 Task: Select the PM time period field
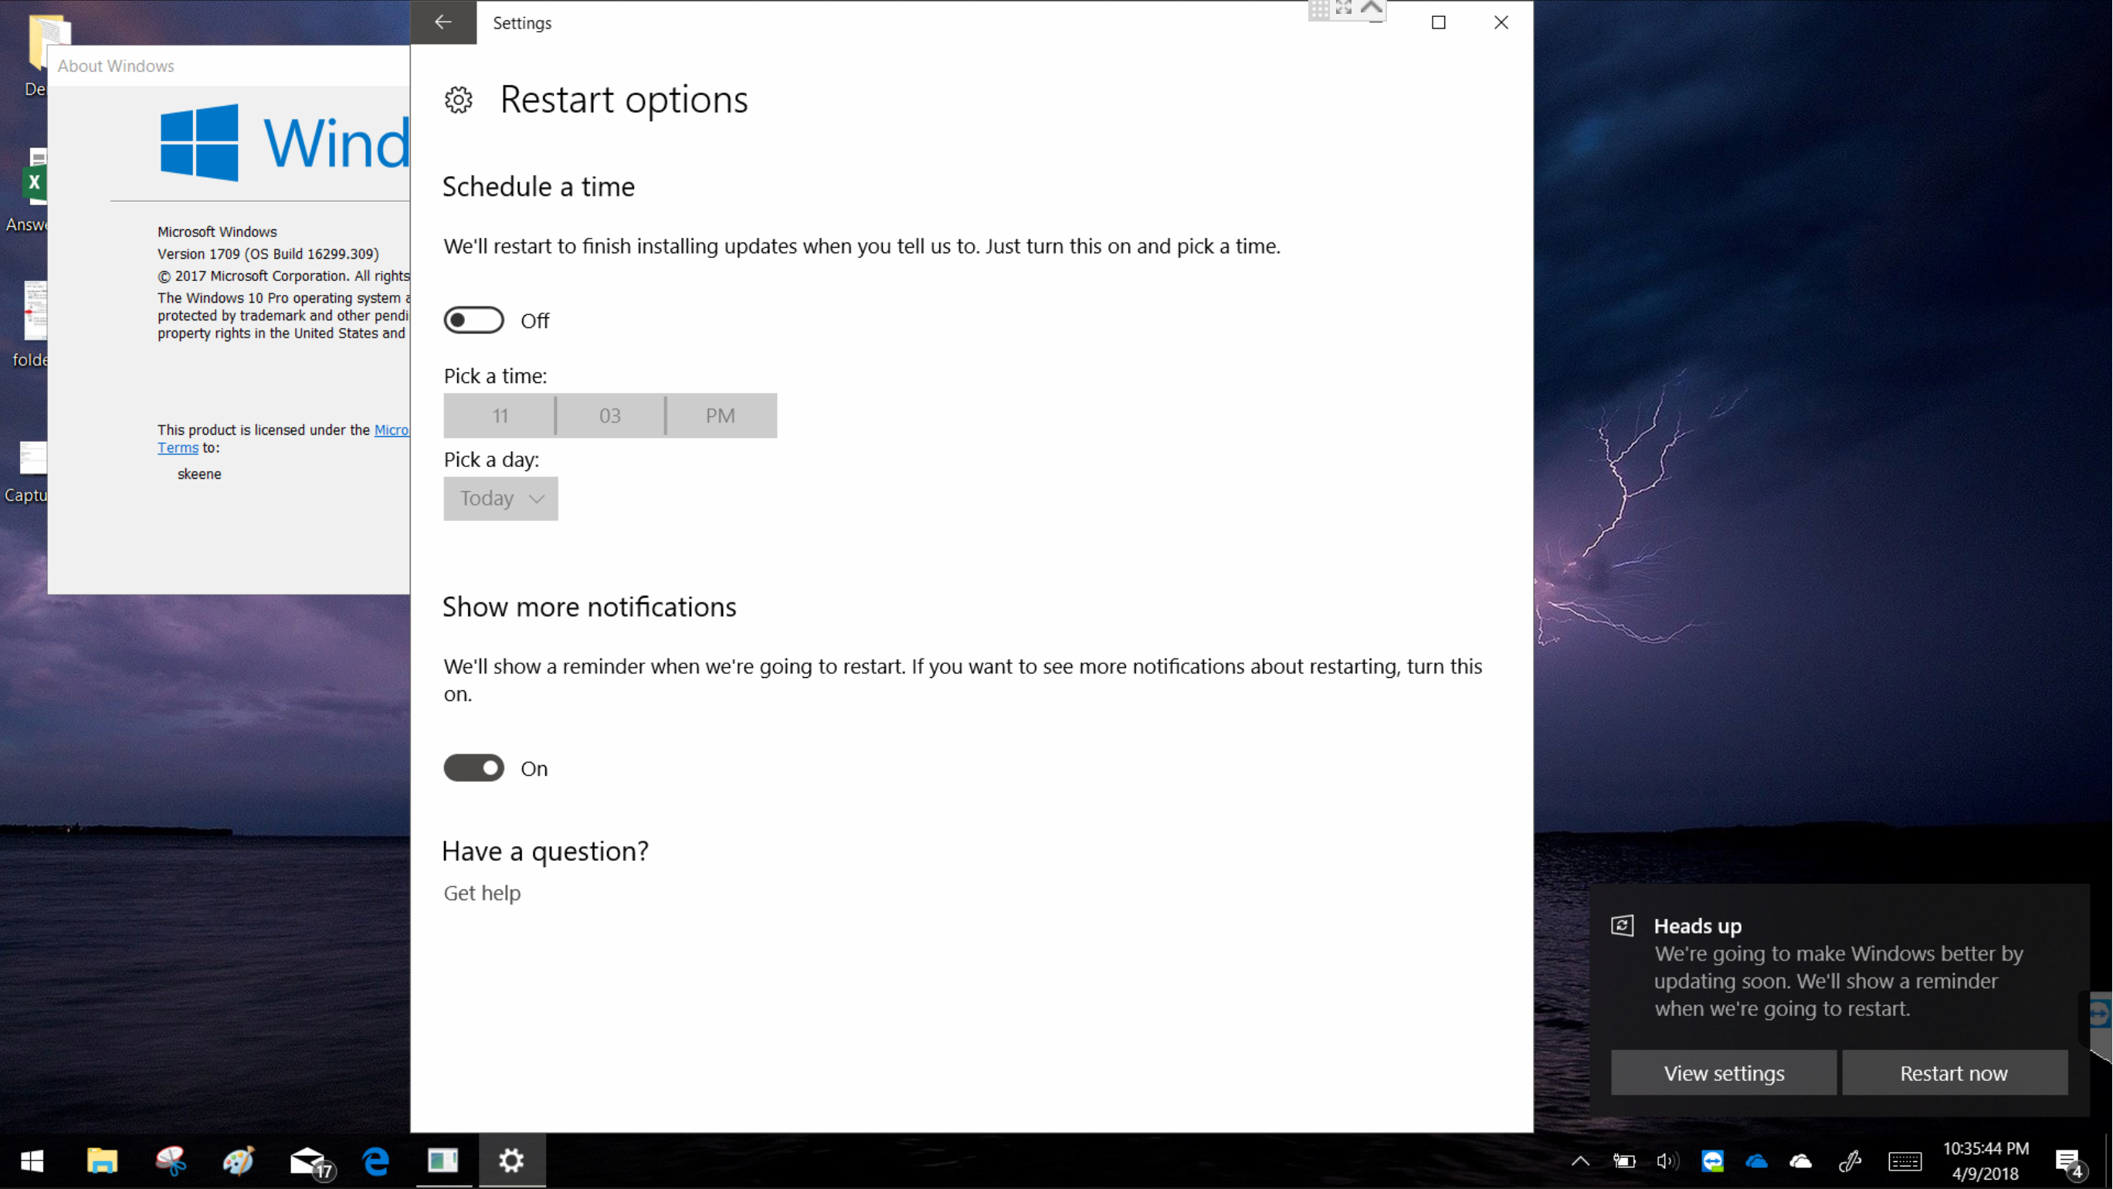[721, 415]
